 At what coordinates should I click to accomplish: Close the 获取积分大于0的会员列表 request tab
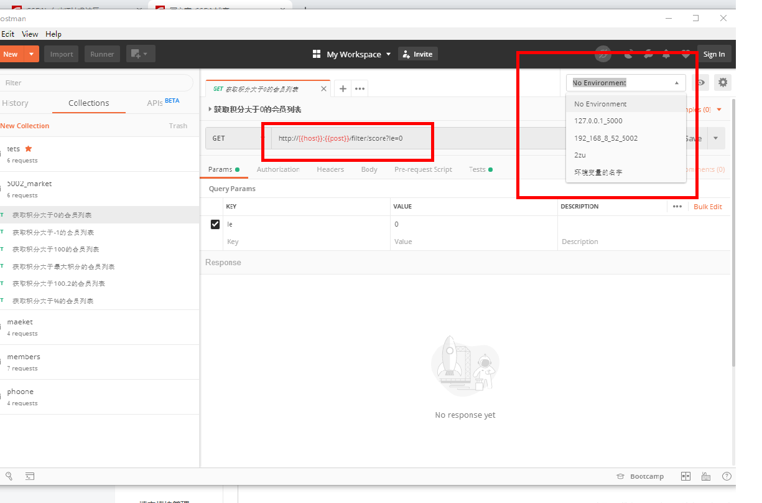pyautogui.click(x=323, y=89)
